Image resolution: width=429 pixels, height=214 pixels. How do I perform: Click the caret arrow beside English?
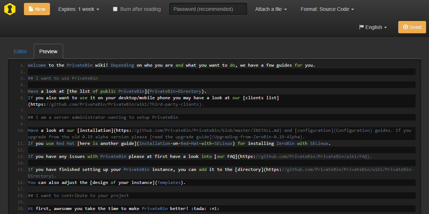pos(385,27)
